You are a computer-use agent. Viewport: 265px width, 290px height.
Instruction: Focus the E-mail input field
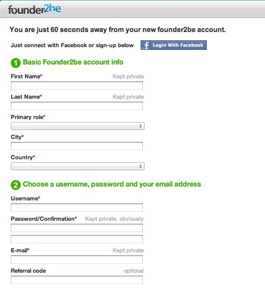click(77, 260)
